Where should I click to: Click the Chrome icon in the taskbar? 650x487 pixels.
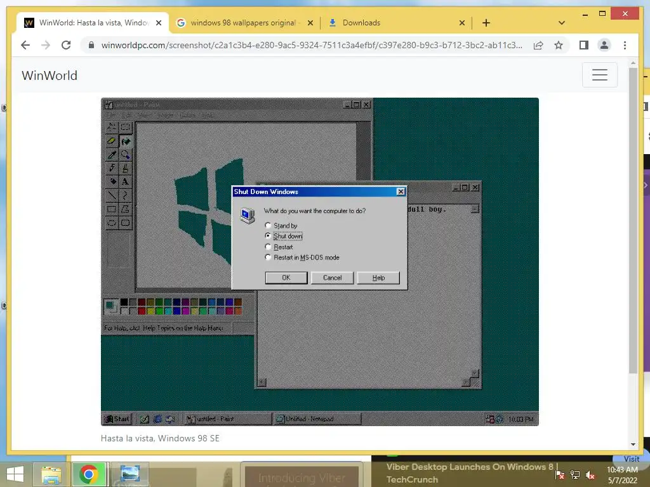89,474
